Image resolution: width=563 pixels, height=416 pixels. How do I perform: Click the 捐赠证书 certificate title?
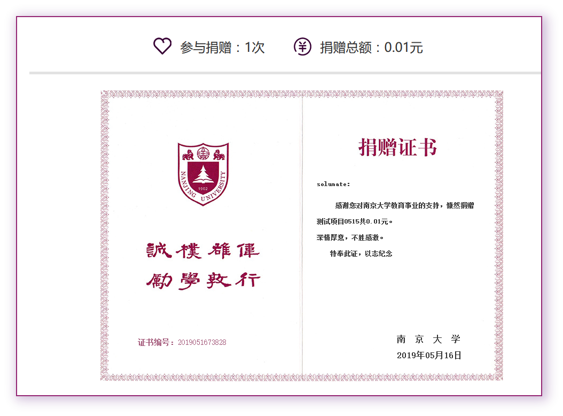[x=398, y=147]
